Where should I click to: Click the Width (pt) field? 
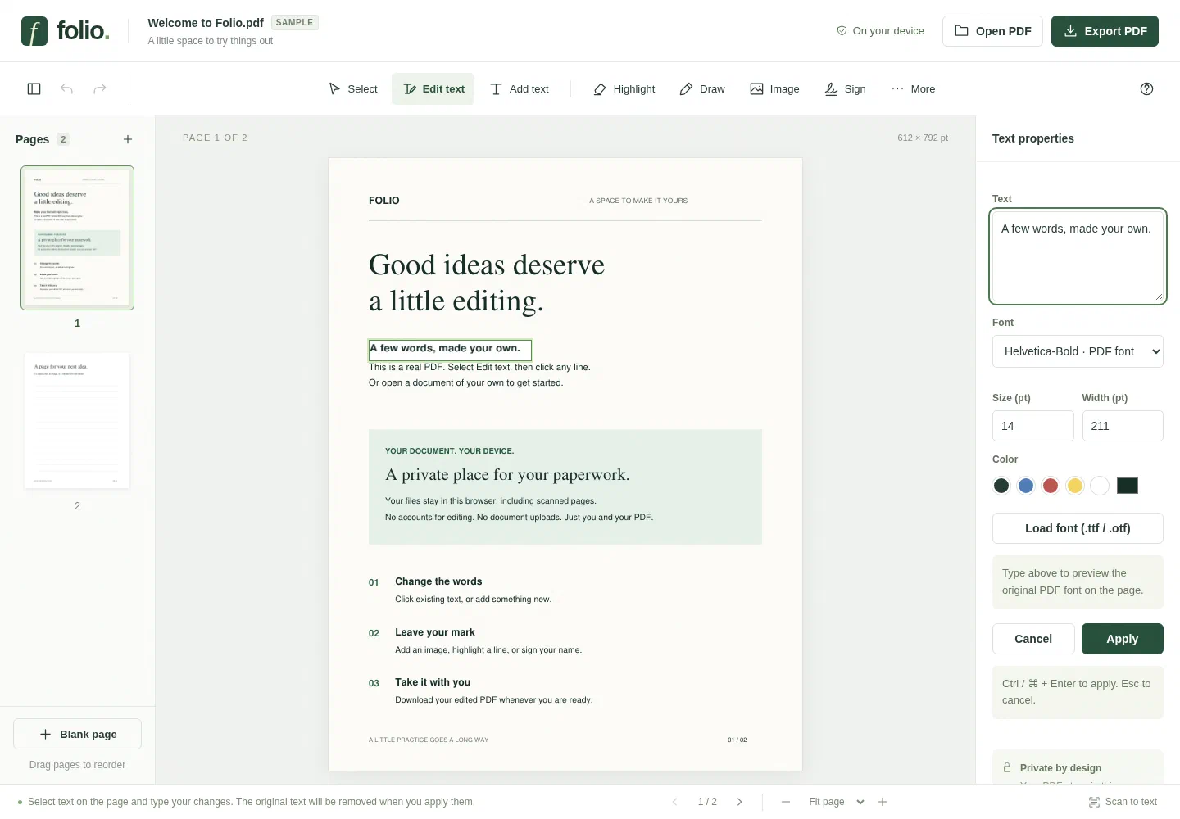pos(1123,426)
